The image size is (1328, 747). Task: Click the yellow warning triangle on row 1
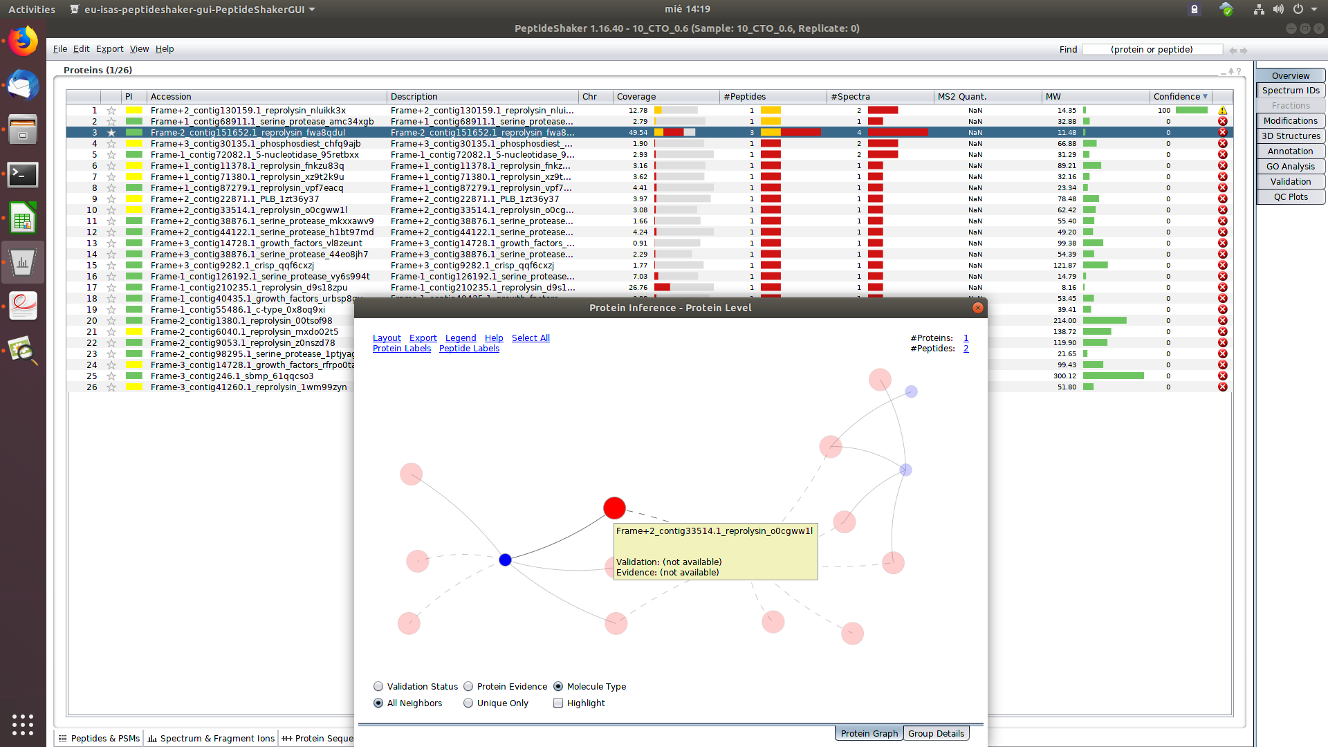click(1222, 110)
